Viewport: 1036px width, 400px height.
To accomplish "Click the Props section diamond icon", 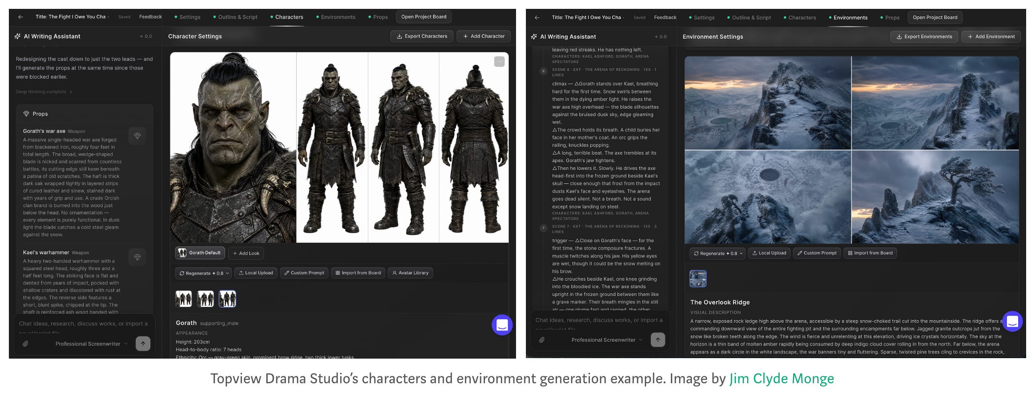I will 27,114.
